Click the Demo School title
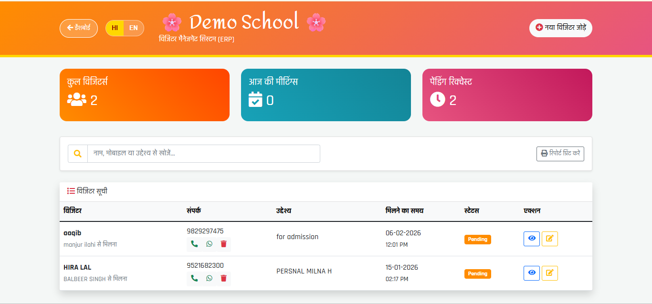Viewport: 652px width, 304px height. pyautogui.click(x=244, y=22)
